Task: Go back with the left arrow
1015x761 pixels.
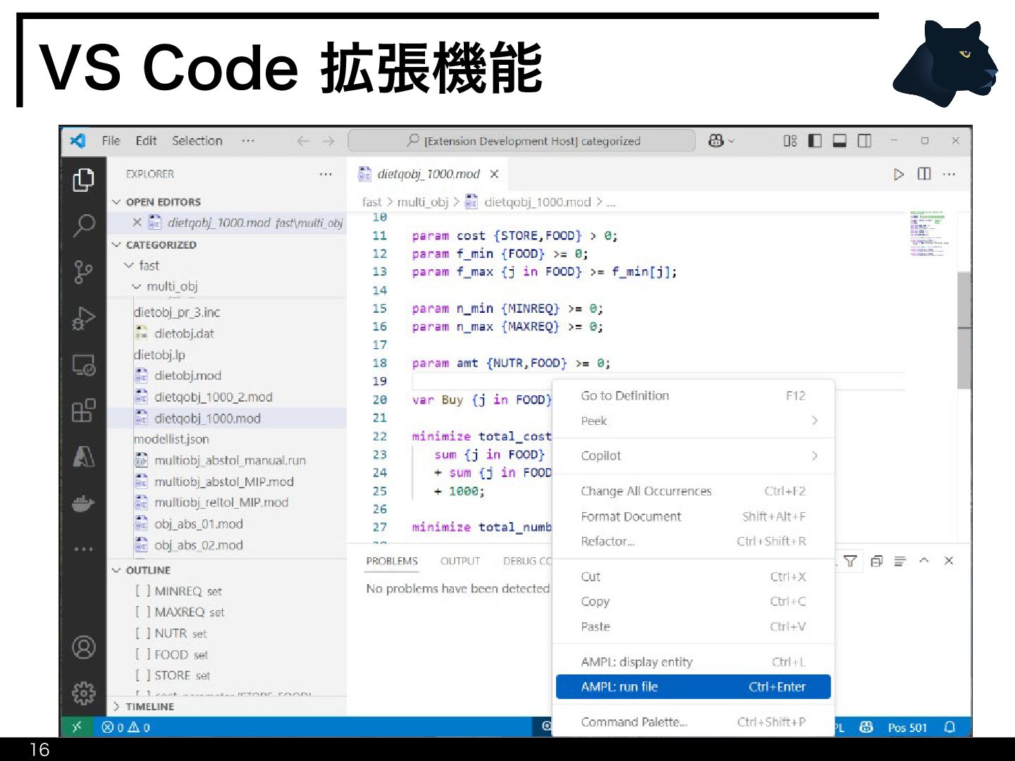Action: coord(303,141)
